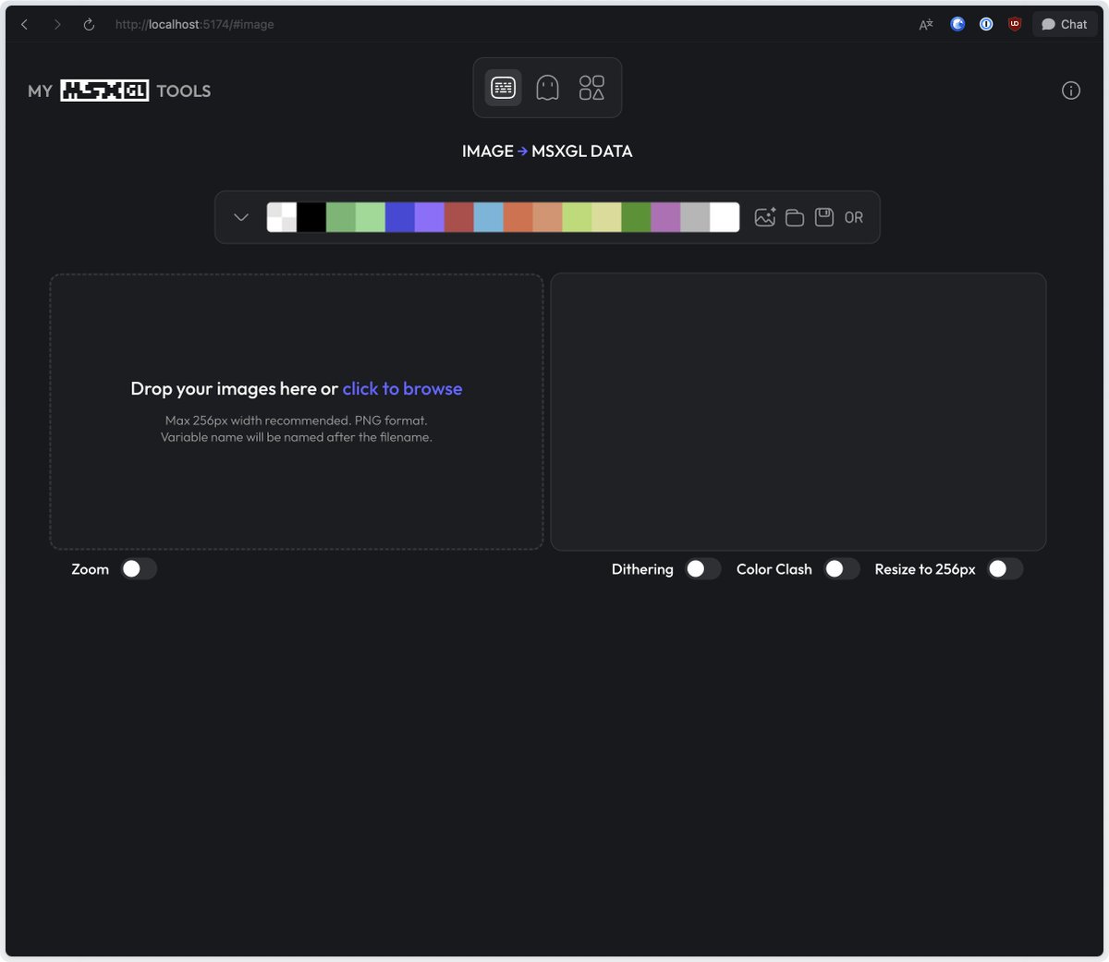This screenshot has width=1109, height=962.
Task: Click the MSXGL logo in the header
Action: point(104,91)
